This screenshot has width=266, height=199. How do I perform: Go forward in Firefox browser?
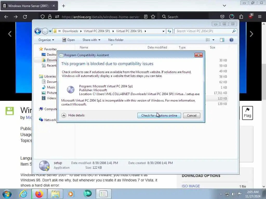[x=15, y=17]
